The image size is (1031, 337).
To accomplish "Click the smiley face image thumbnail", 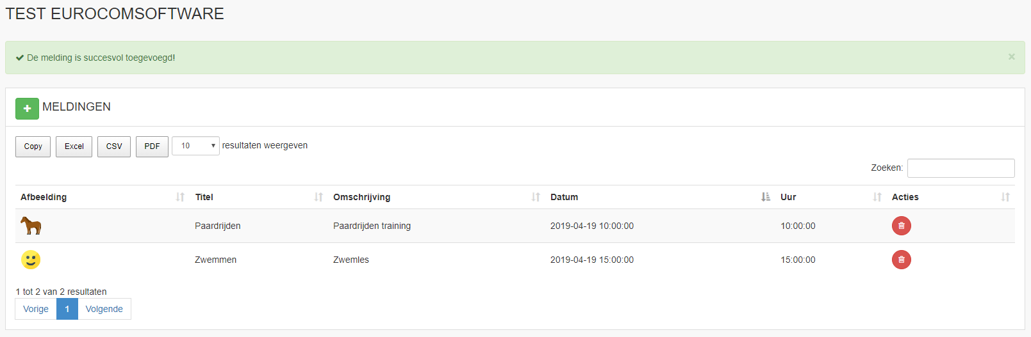I will click(x=31, y=260).
